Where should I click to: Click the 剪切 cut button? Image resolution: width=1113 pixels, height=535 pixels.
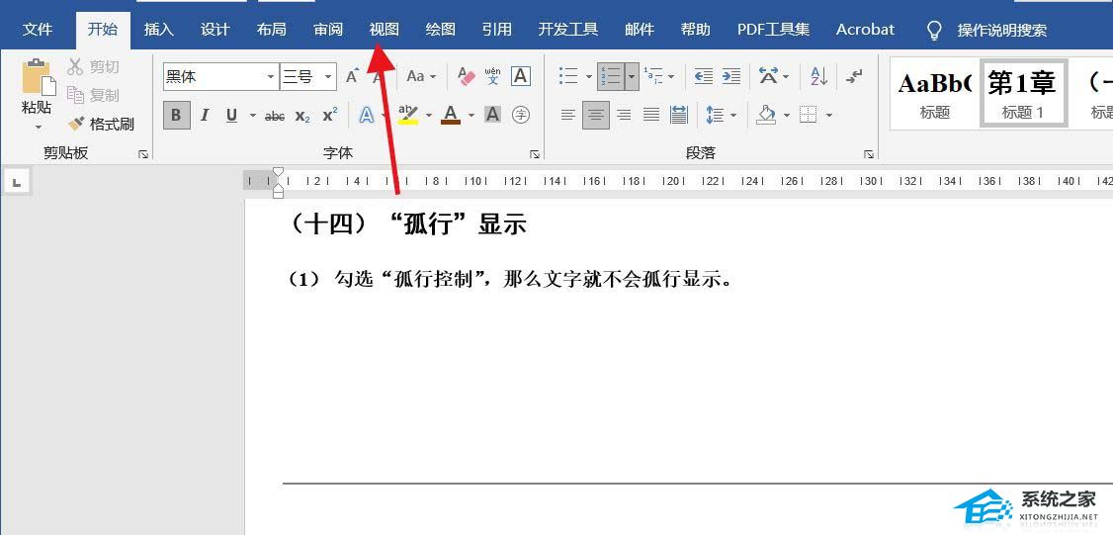click(93, 67)
